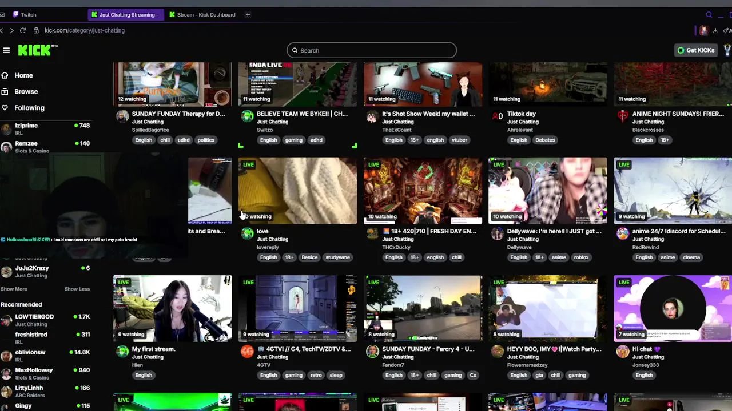Open Switzo channel avatar

coord(247,117)
